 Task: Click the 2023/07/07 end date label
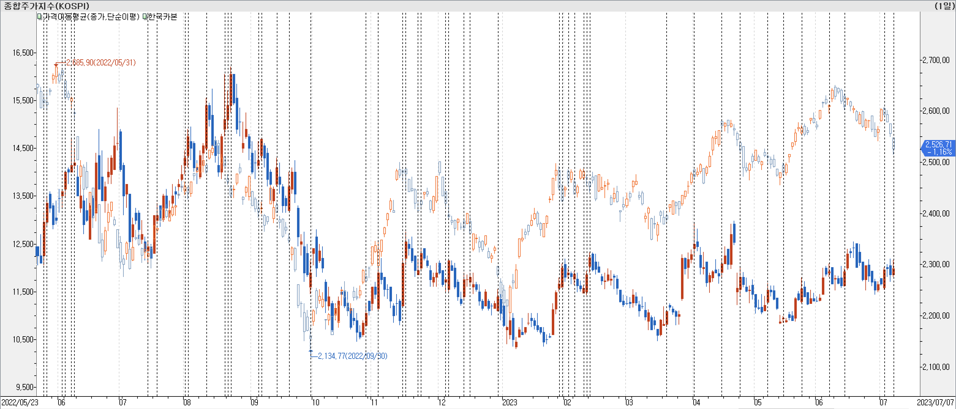point(935,402)
